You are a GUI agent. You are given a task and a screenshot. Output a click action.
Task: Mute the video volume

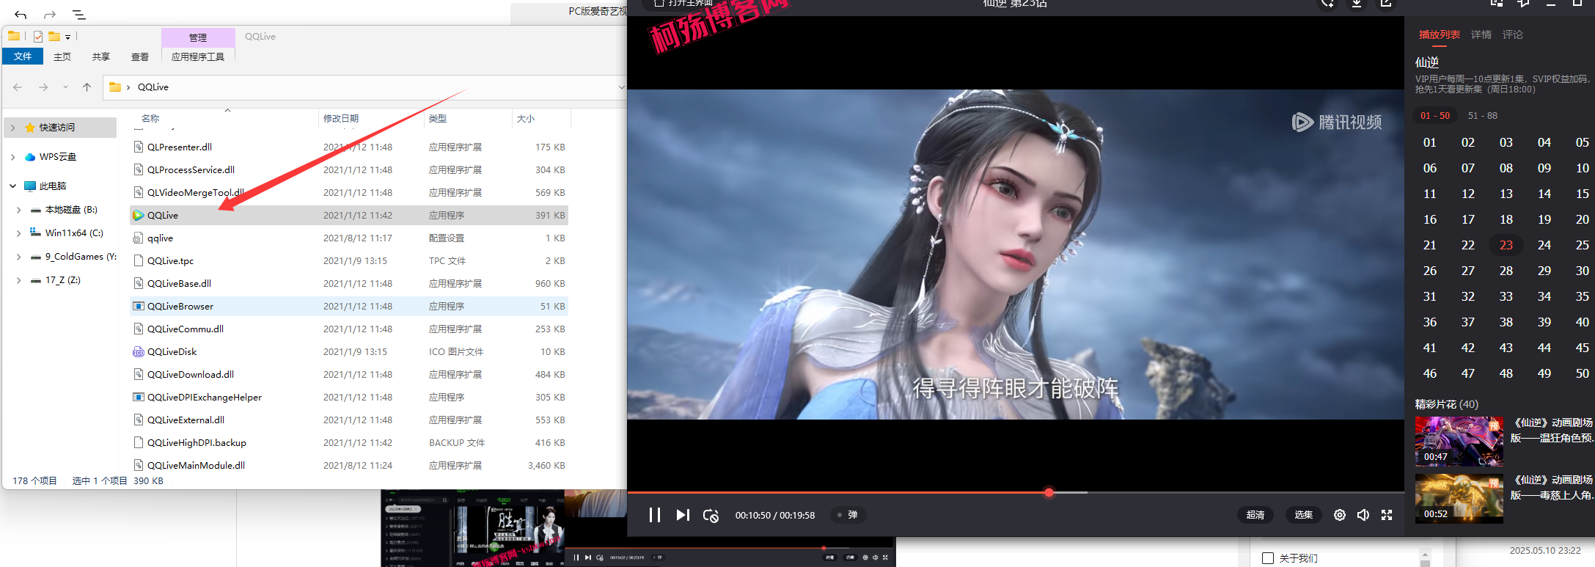point(1363,515)
